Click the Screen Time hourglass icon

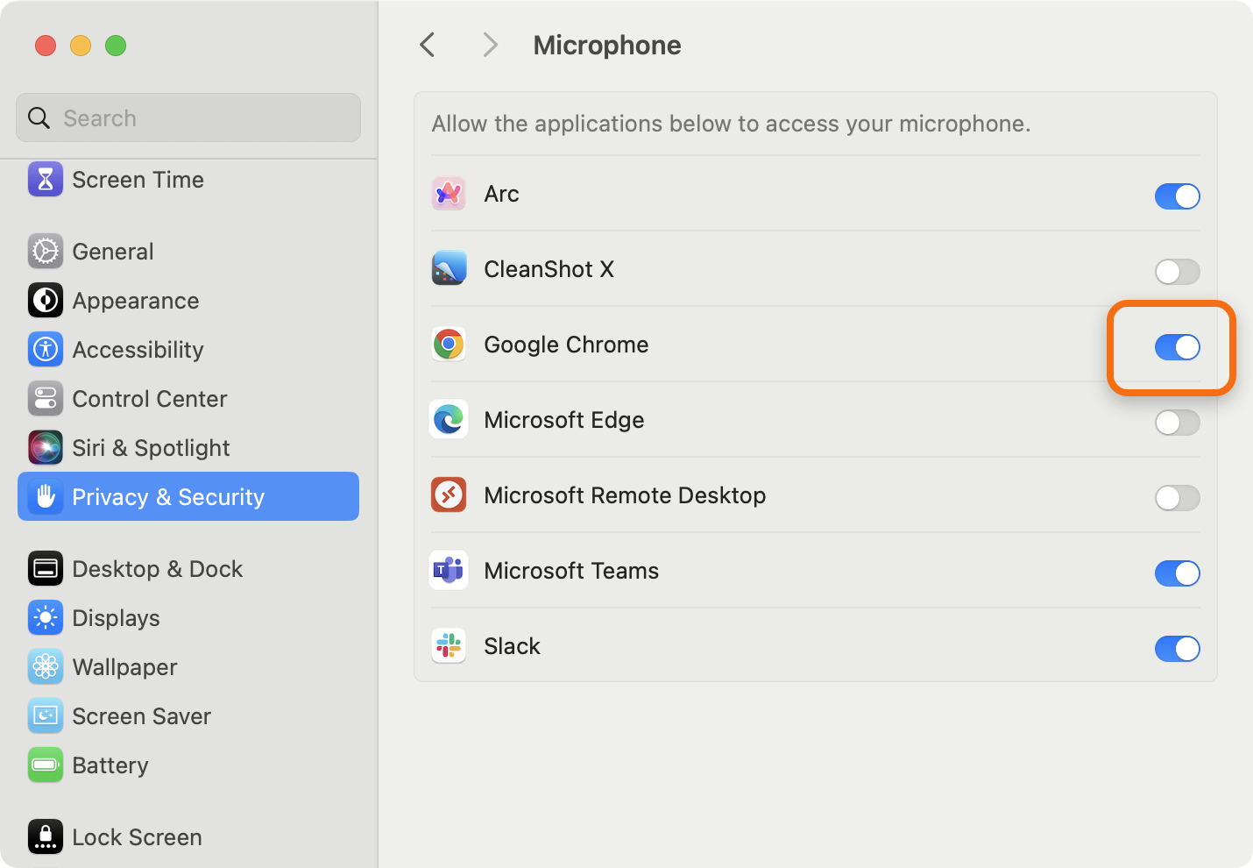click(x=46, y=179)
